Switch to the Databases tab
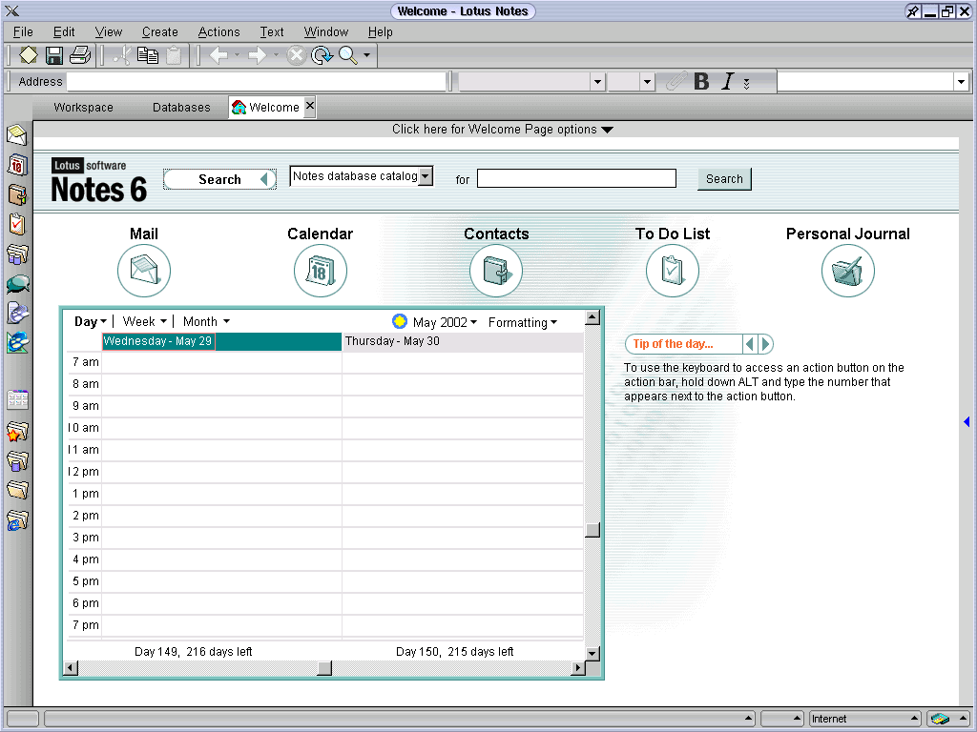This screenshot has width=977, height=732. click(x=181, y=107)
